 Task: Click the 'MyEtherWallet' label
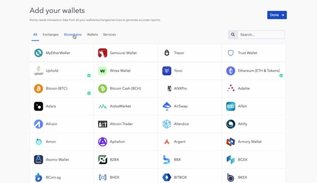tap(58, 53)
